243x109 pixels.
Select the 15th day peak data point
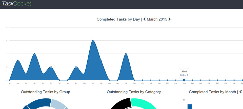click(126, 54)
